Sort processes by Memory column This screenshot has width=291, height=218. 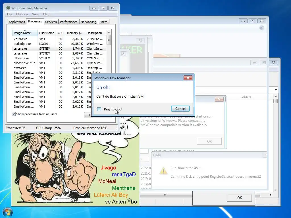click(75, 33)
